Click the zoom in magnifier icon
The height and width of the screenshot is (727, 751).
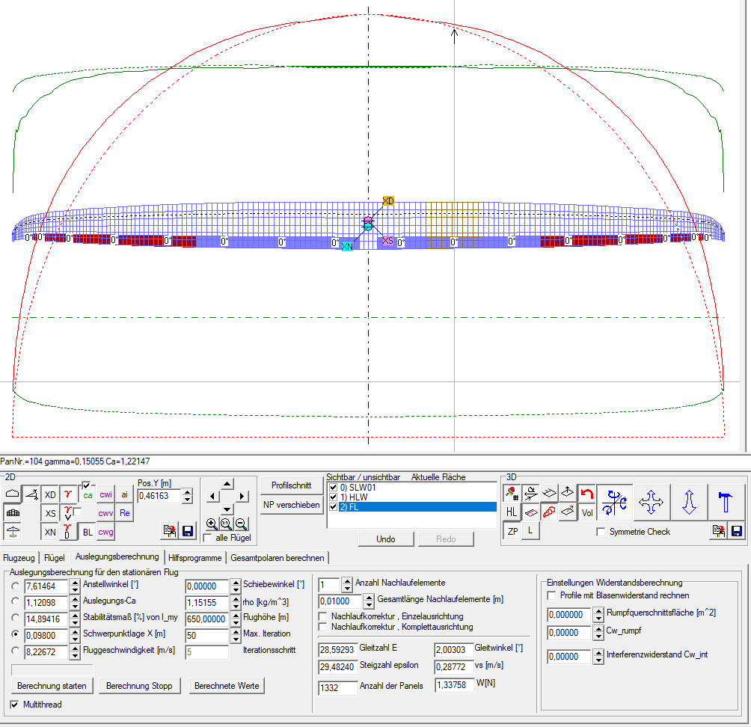212,524
